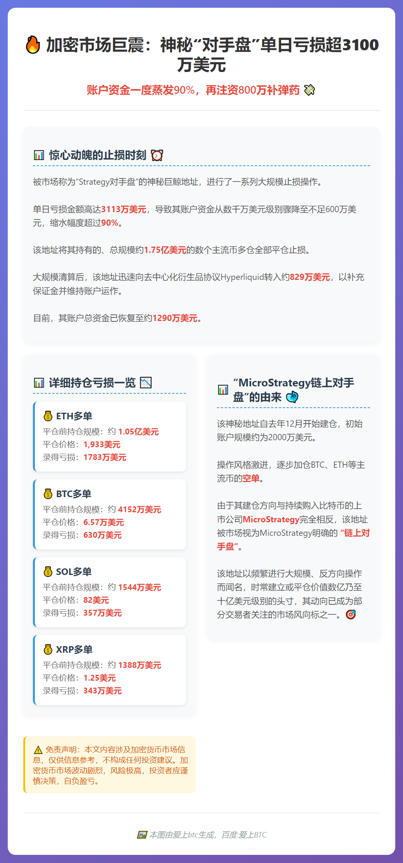Click the whale emoji after 盘"的由来
The height and width of the screenshot is (863, 403).
coord(292,397)
